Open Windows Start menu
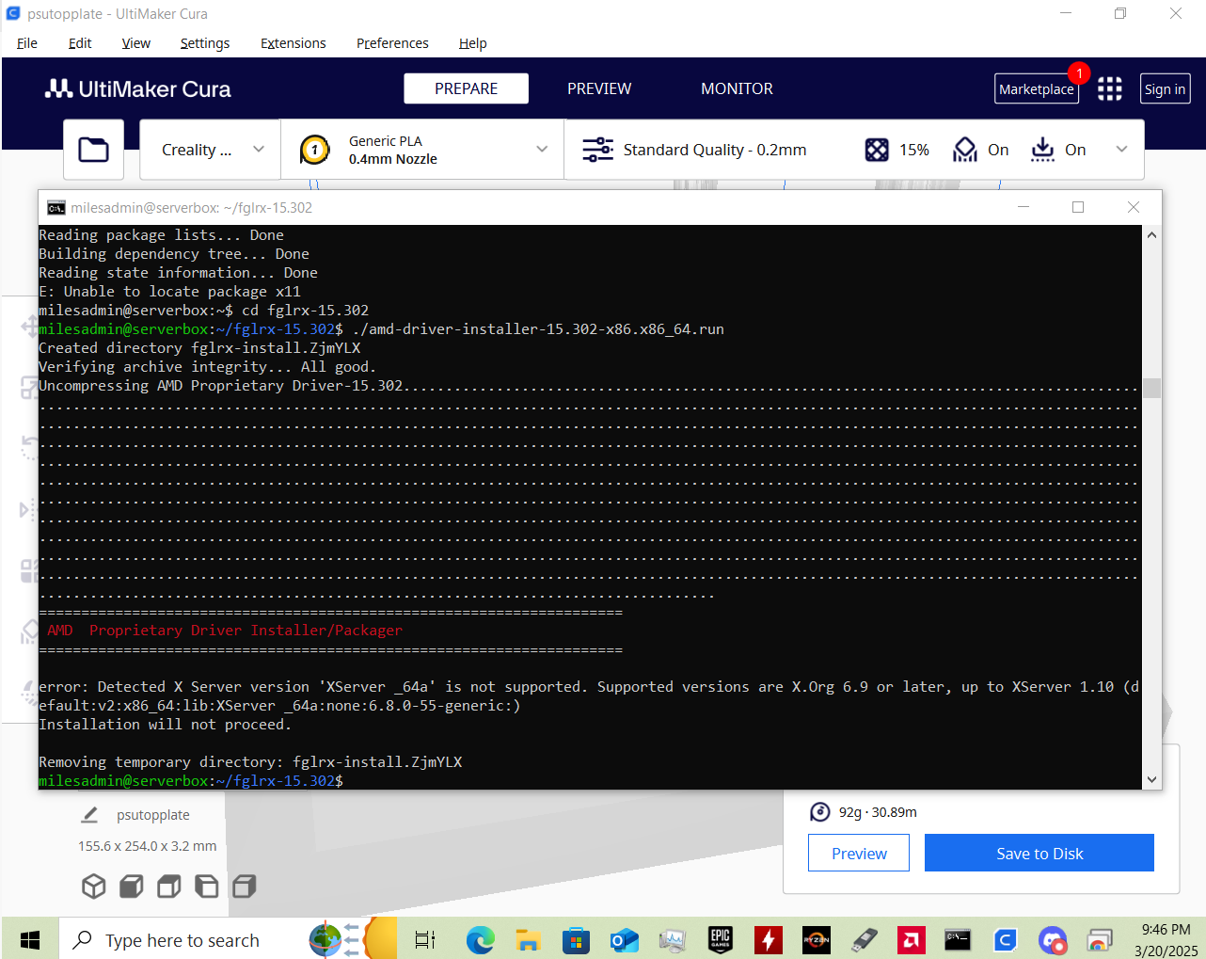Image resolution: width=1206 pixels, height=959 pixels. 30,939
